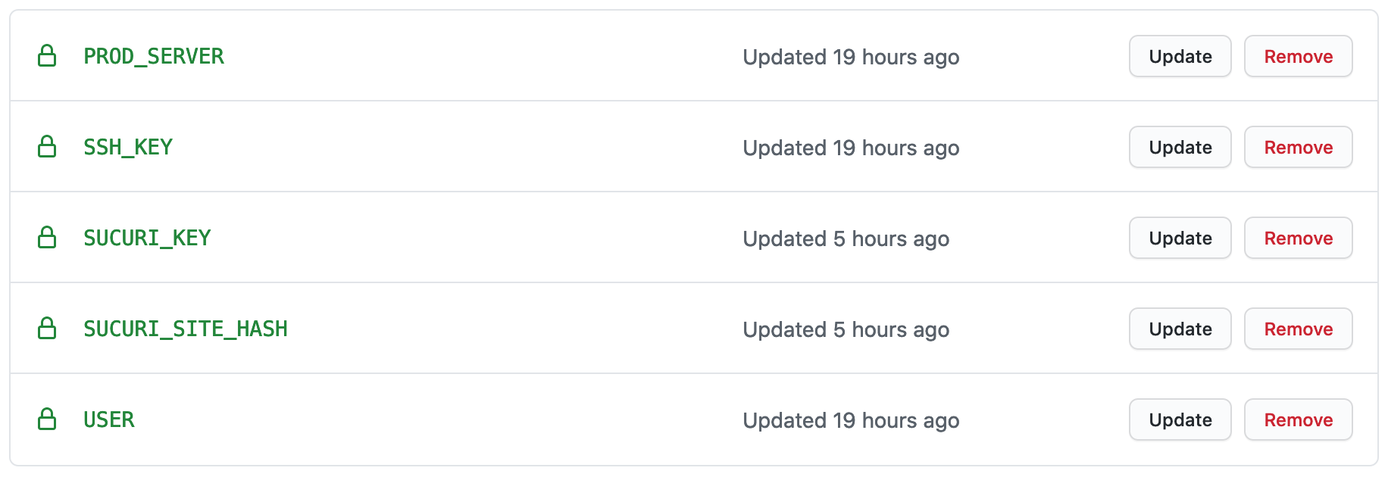The height and width of the screenshot is (477, 1388).
Task: Select the PROD_SERVER secret name
Action: 154,57
